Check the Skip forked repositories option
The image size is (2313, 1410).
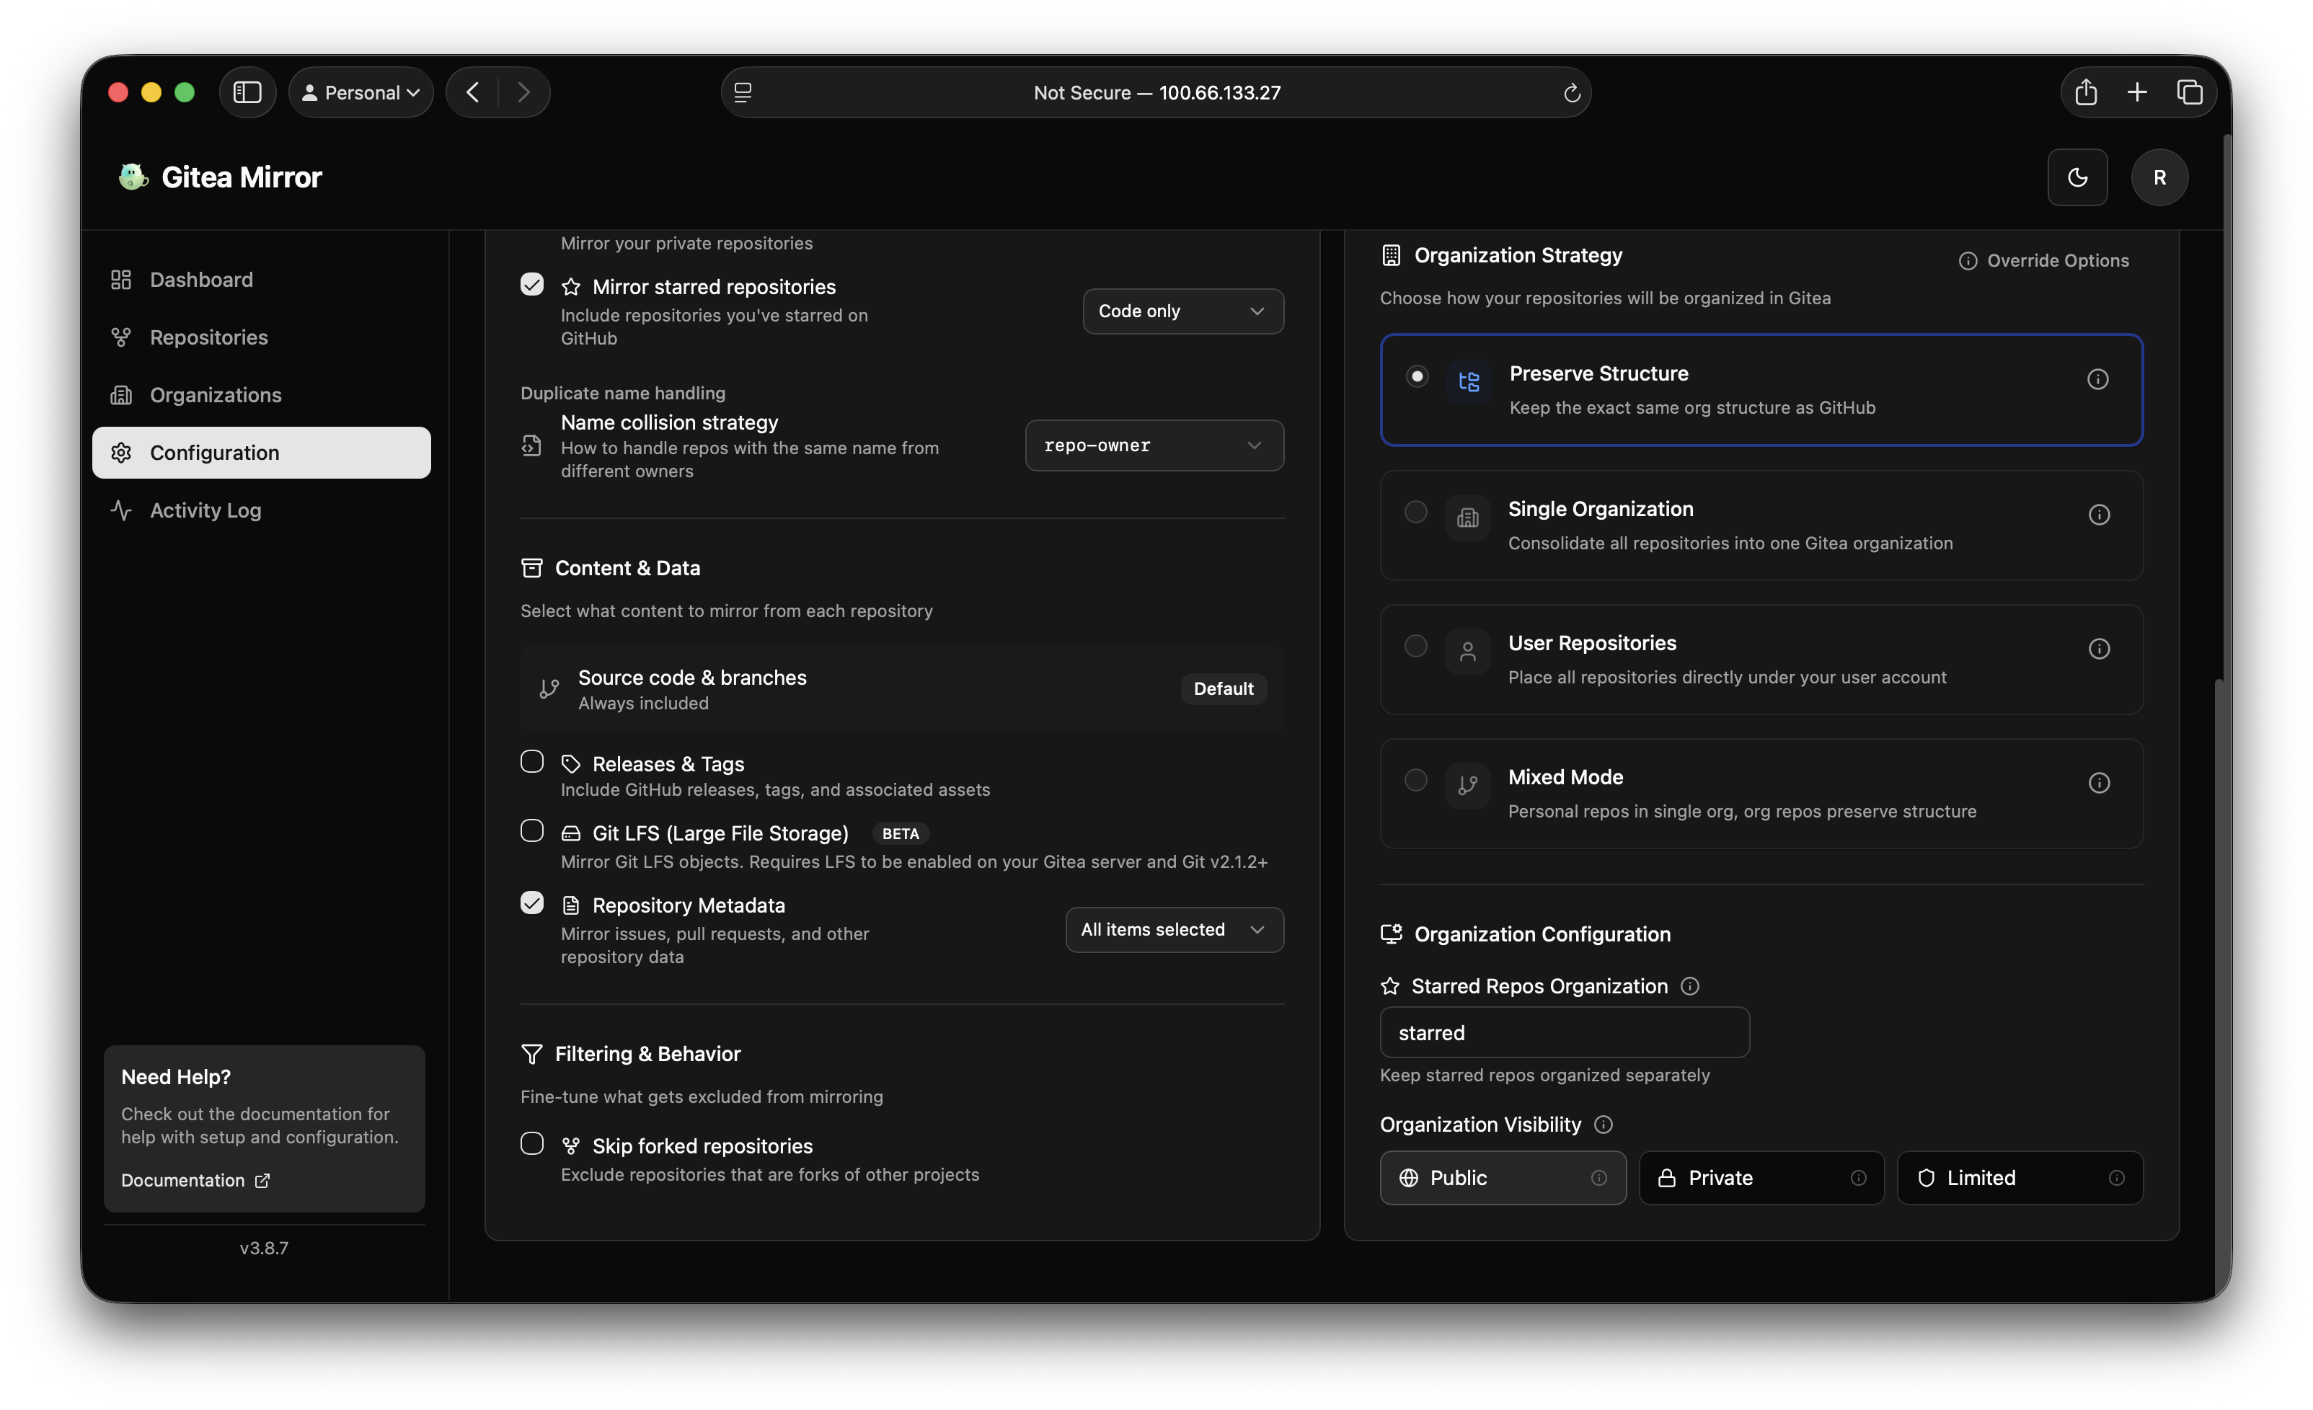pyautogui.click(x=531, y=1143)
